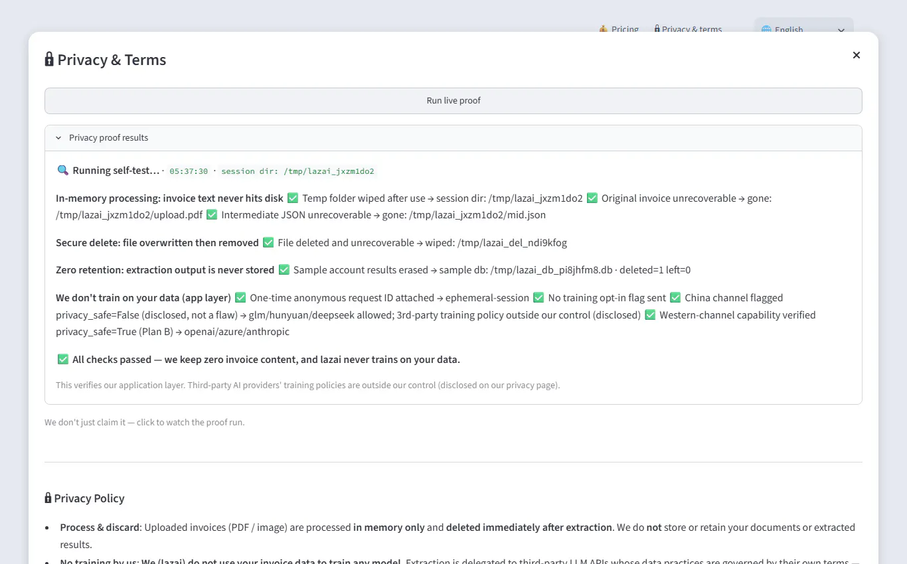Close the Privacy & Terms dialog
The height and width of the screenshot is (564, 907).
pos(857,55)
